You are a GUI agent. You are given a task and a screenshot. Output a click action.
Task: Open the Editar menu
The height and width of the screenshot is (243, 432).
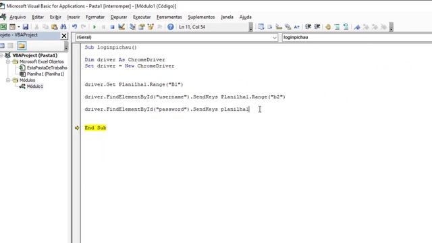click(38, 17)
